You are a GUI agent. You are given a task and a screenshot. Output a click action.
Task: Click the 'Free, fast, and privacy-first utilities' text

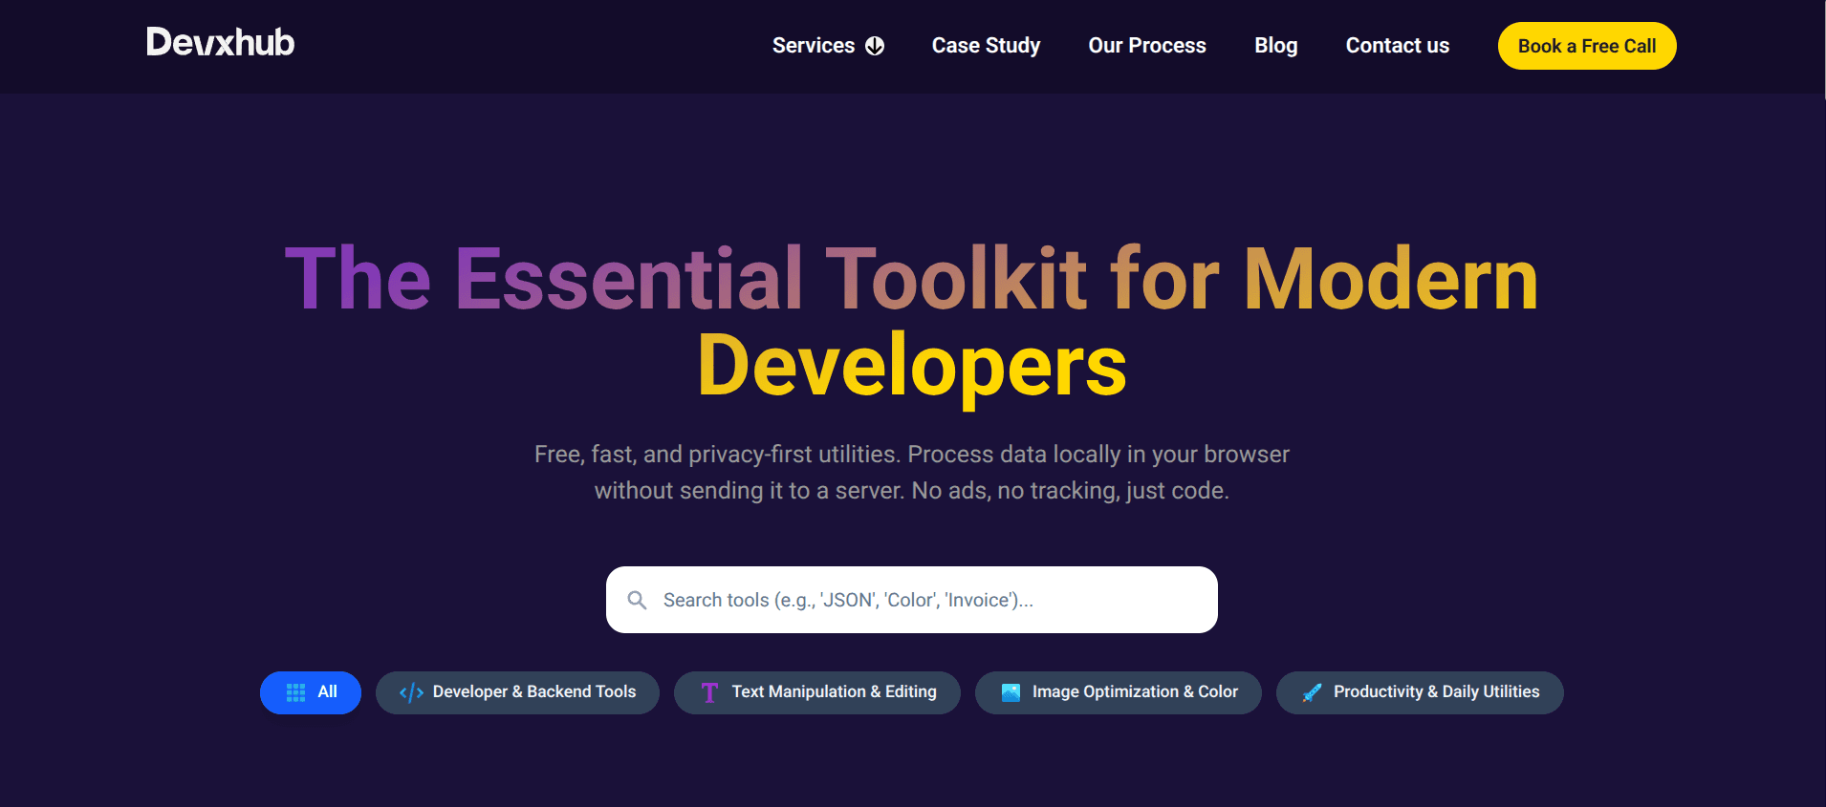(716, 455)
